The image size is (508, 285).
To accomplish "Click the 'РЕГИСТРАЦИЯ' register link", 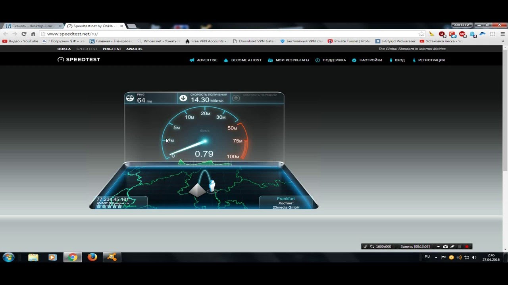I will pyautogui.click(x=429, y=60).
